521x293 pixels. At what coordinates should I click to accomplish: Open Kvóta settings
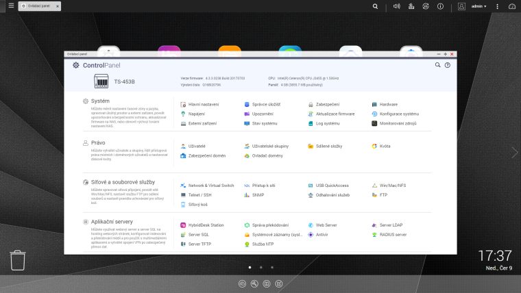tap(381, 146)
